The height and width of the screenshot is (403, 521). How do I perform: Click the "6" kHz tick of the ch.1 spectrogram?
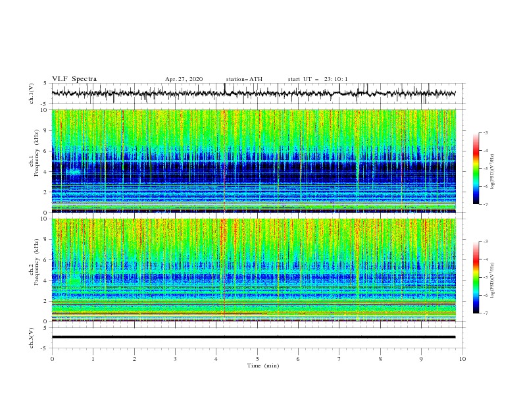pos(45,151)
